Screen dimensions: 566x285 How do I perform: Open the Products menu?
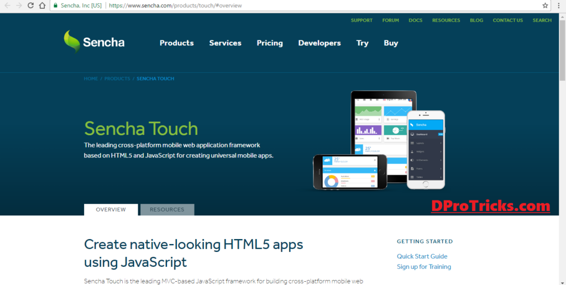pos(176,43)
